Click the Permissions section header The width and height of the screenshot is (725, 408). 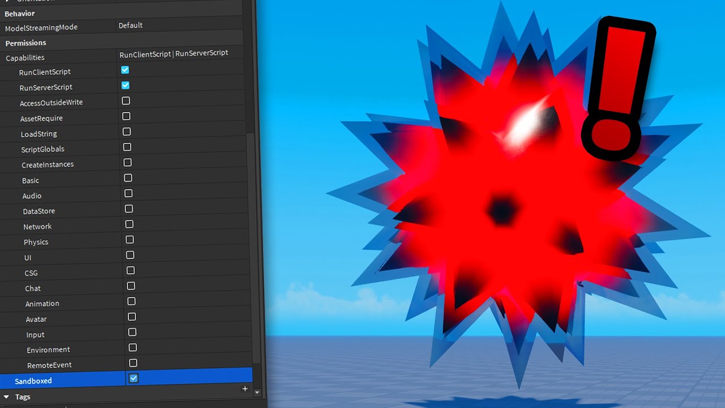click(x=26, y=43)
